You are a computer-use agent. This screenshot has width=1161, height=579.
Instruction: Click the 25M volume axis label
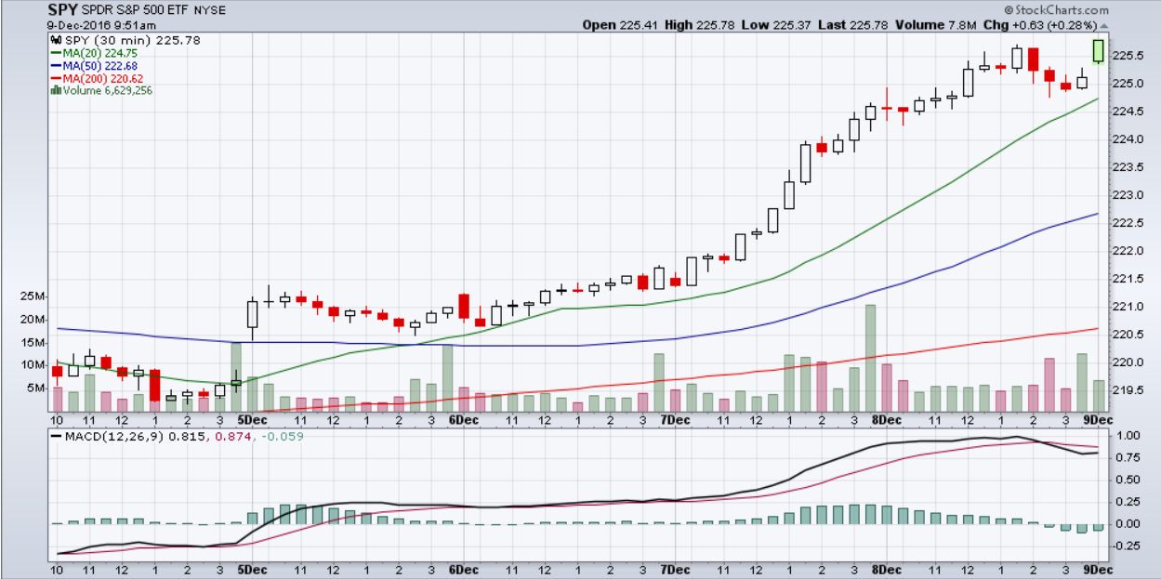pos(33,296)
